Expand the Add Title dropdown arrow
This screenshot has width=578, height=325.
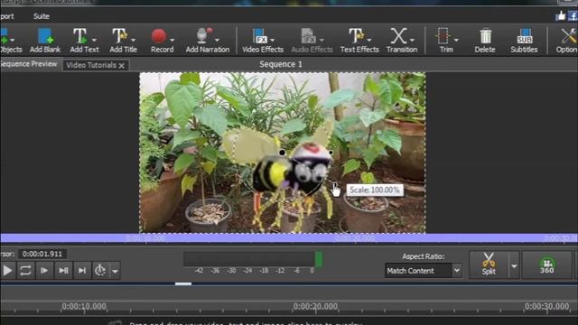click(134, 40)
